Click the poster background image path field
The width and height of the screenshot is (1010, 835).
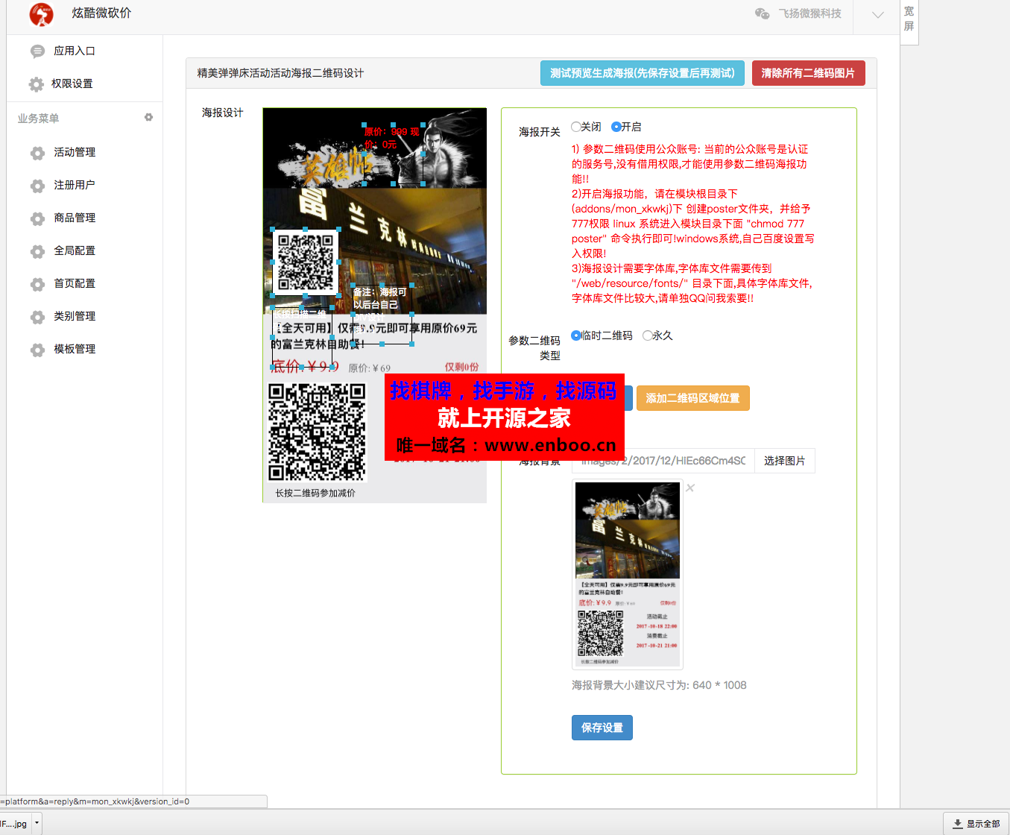pos(663,461)
